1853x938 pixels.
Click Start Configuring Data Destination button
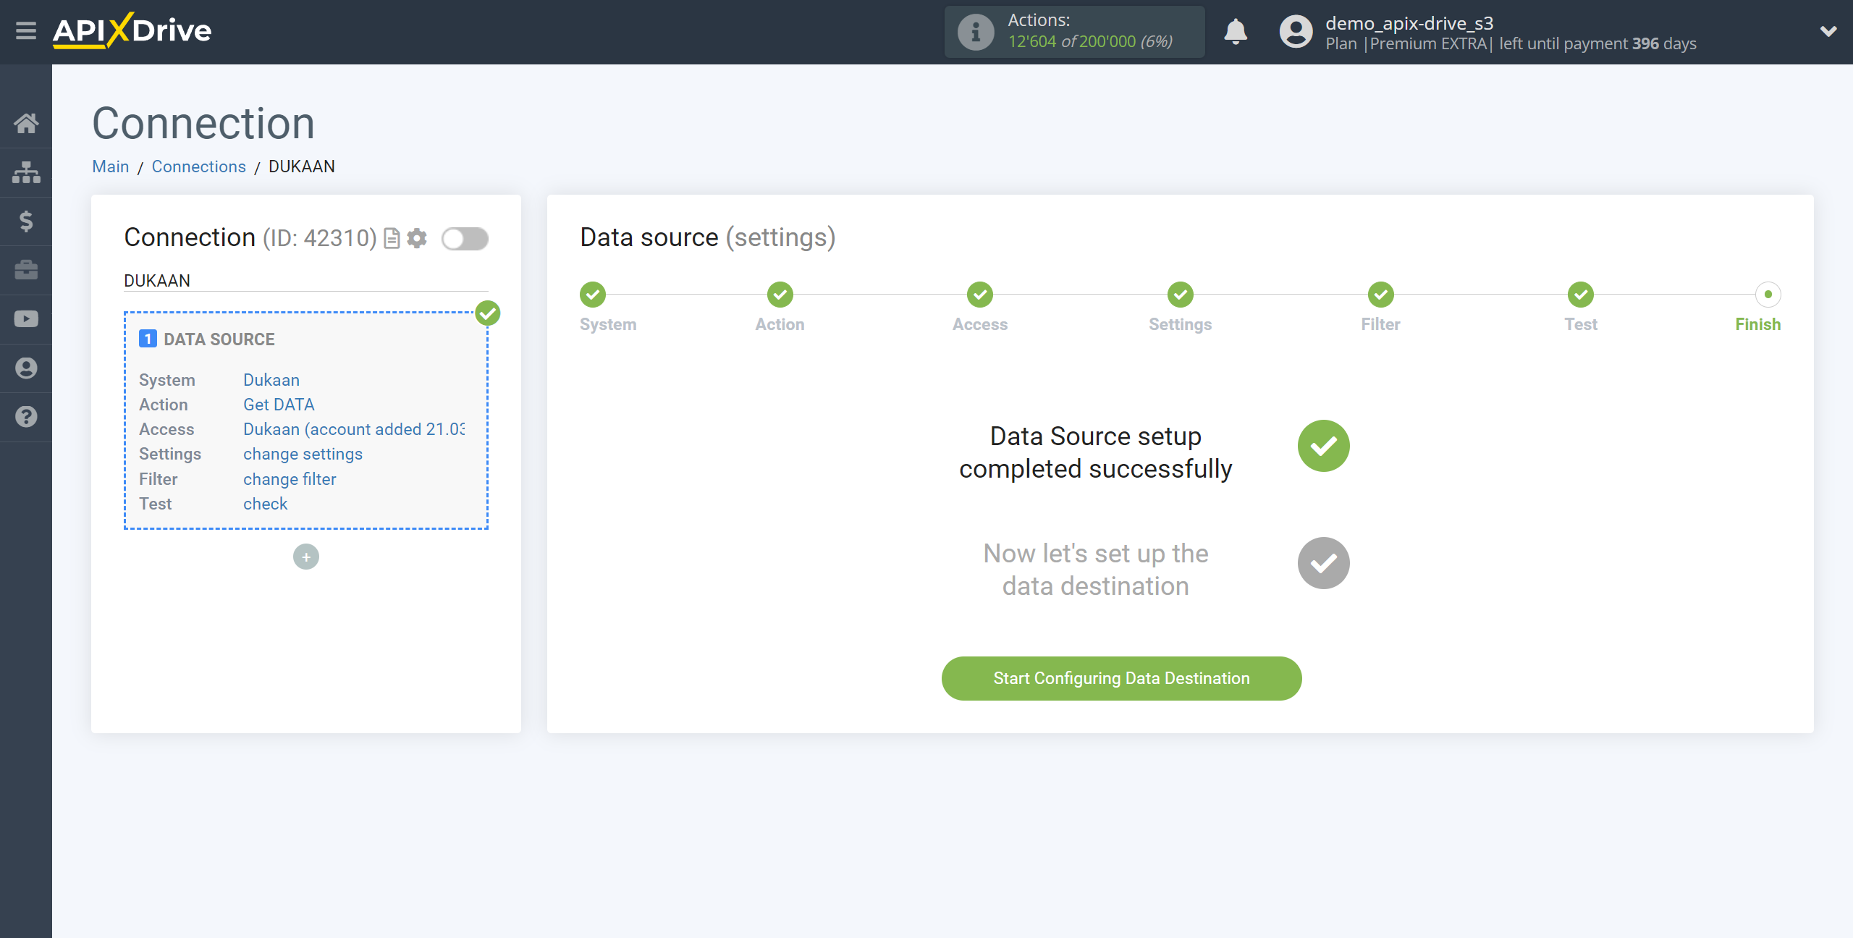[1121, 678]
